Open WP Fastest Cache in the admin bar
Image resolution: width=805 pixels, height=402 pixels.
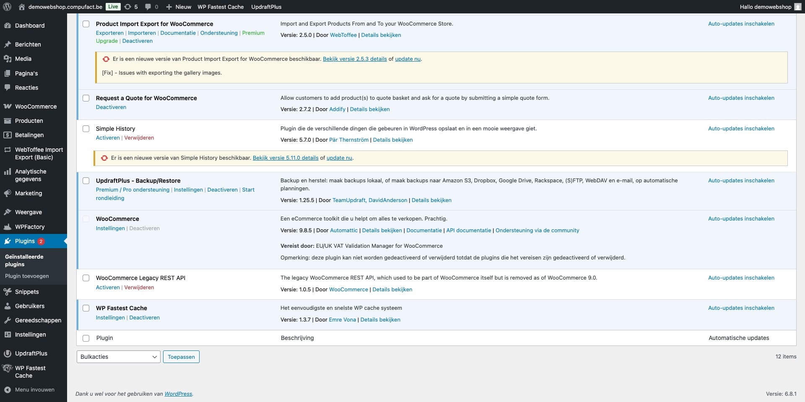pos(221,7)
